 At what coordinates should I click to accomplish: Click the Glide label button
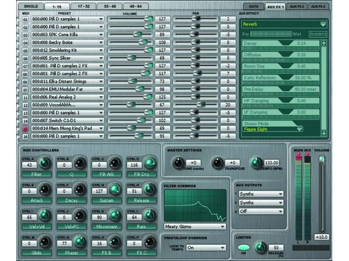(x=37, y=253)
